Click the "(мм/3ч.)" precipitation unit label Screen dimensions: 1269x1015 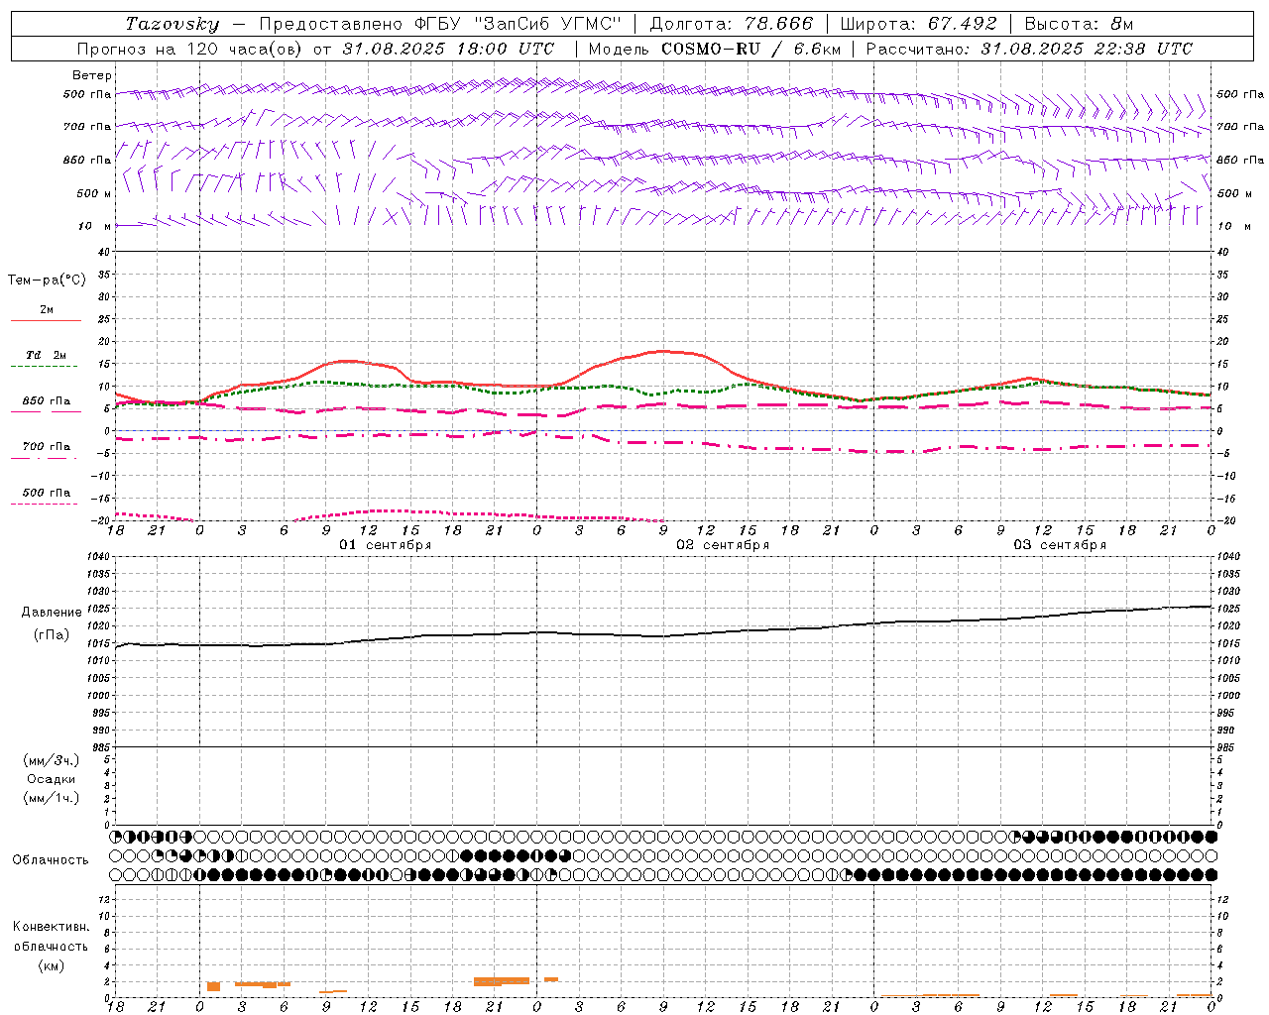[51, 760]
